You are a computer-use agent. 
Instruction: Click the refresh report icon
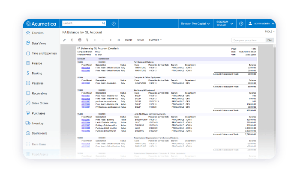pos(72,40)
